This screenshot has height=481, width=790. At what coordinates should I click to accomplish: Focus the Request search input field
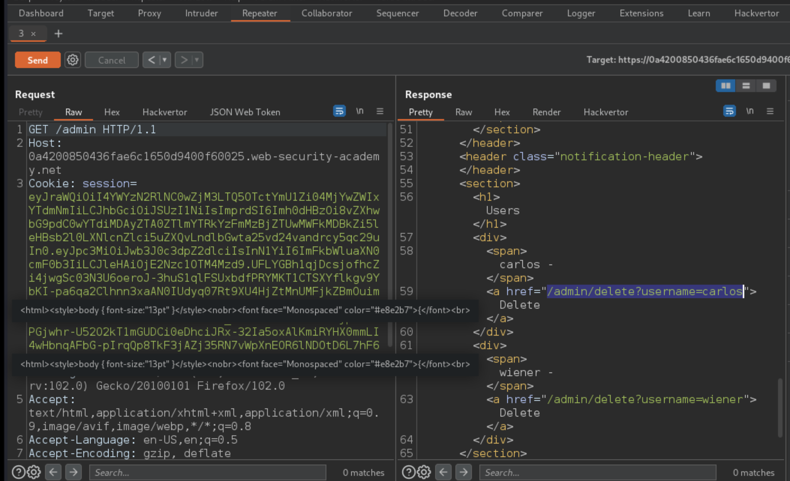208,472
